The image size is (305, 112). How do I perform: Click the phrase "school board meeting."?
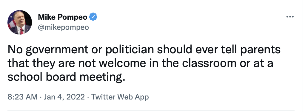pos(66,77)
